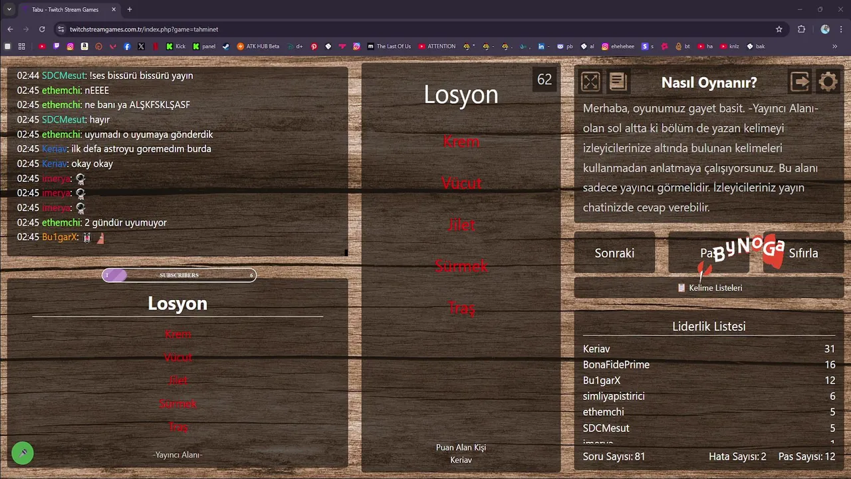Open a new browser tab
This screenshot has width=851, height=479.
(130, 9)
